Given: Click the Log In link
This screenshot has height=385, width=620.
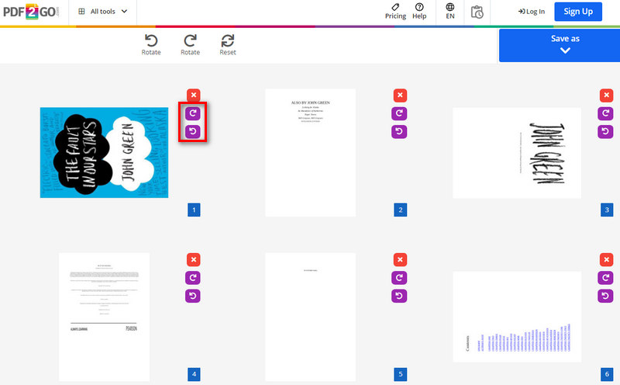Looking at the screenshot, I should (x=532, y=12).
